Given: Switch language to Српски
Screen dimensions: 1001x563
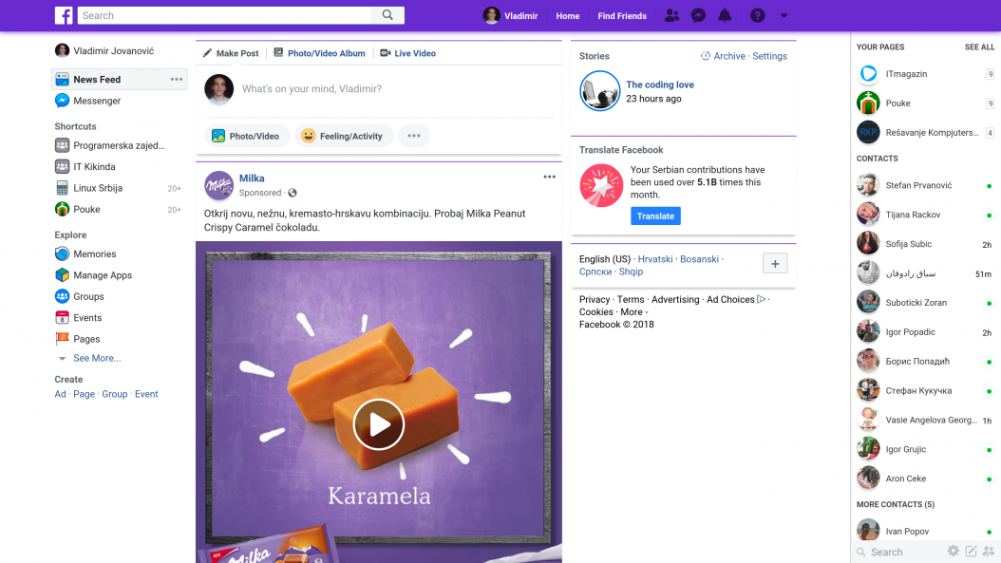Looking at the screenshot, I should (x=595, y=272).
